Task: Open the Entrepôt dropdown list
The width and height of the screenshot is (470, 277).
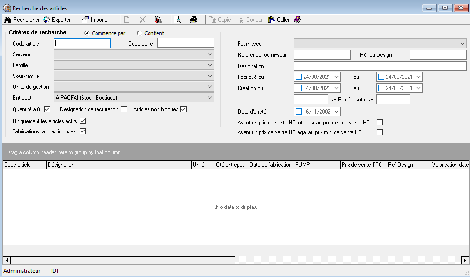Action: coord(210,98)
